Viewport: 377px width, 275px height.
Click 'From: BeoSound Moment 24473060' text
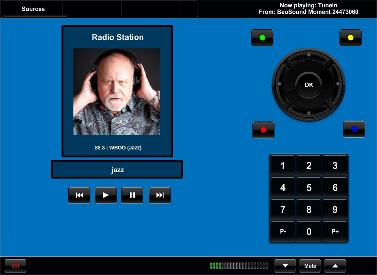(x=309, y=12)
